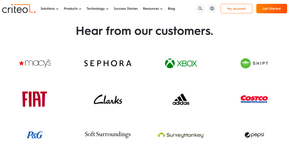
Task: Select the Xbox customer logo
Action: (181, 64)
